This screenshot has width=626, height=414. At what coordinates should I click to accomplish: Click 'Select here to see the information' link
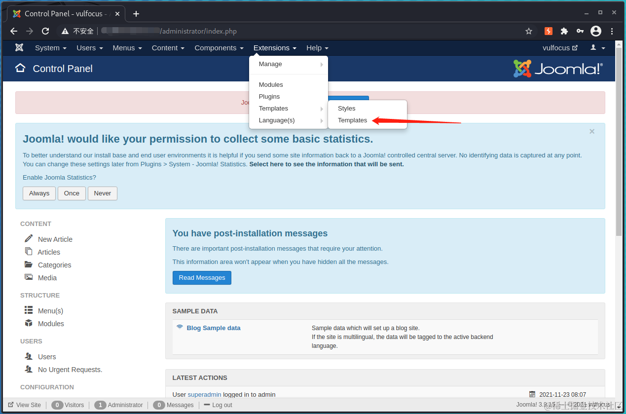(x=327, y=164)
